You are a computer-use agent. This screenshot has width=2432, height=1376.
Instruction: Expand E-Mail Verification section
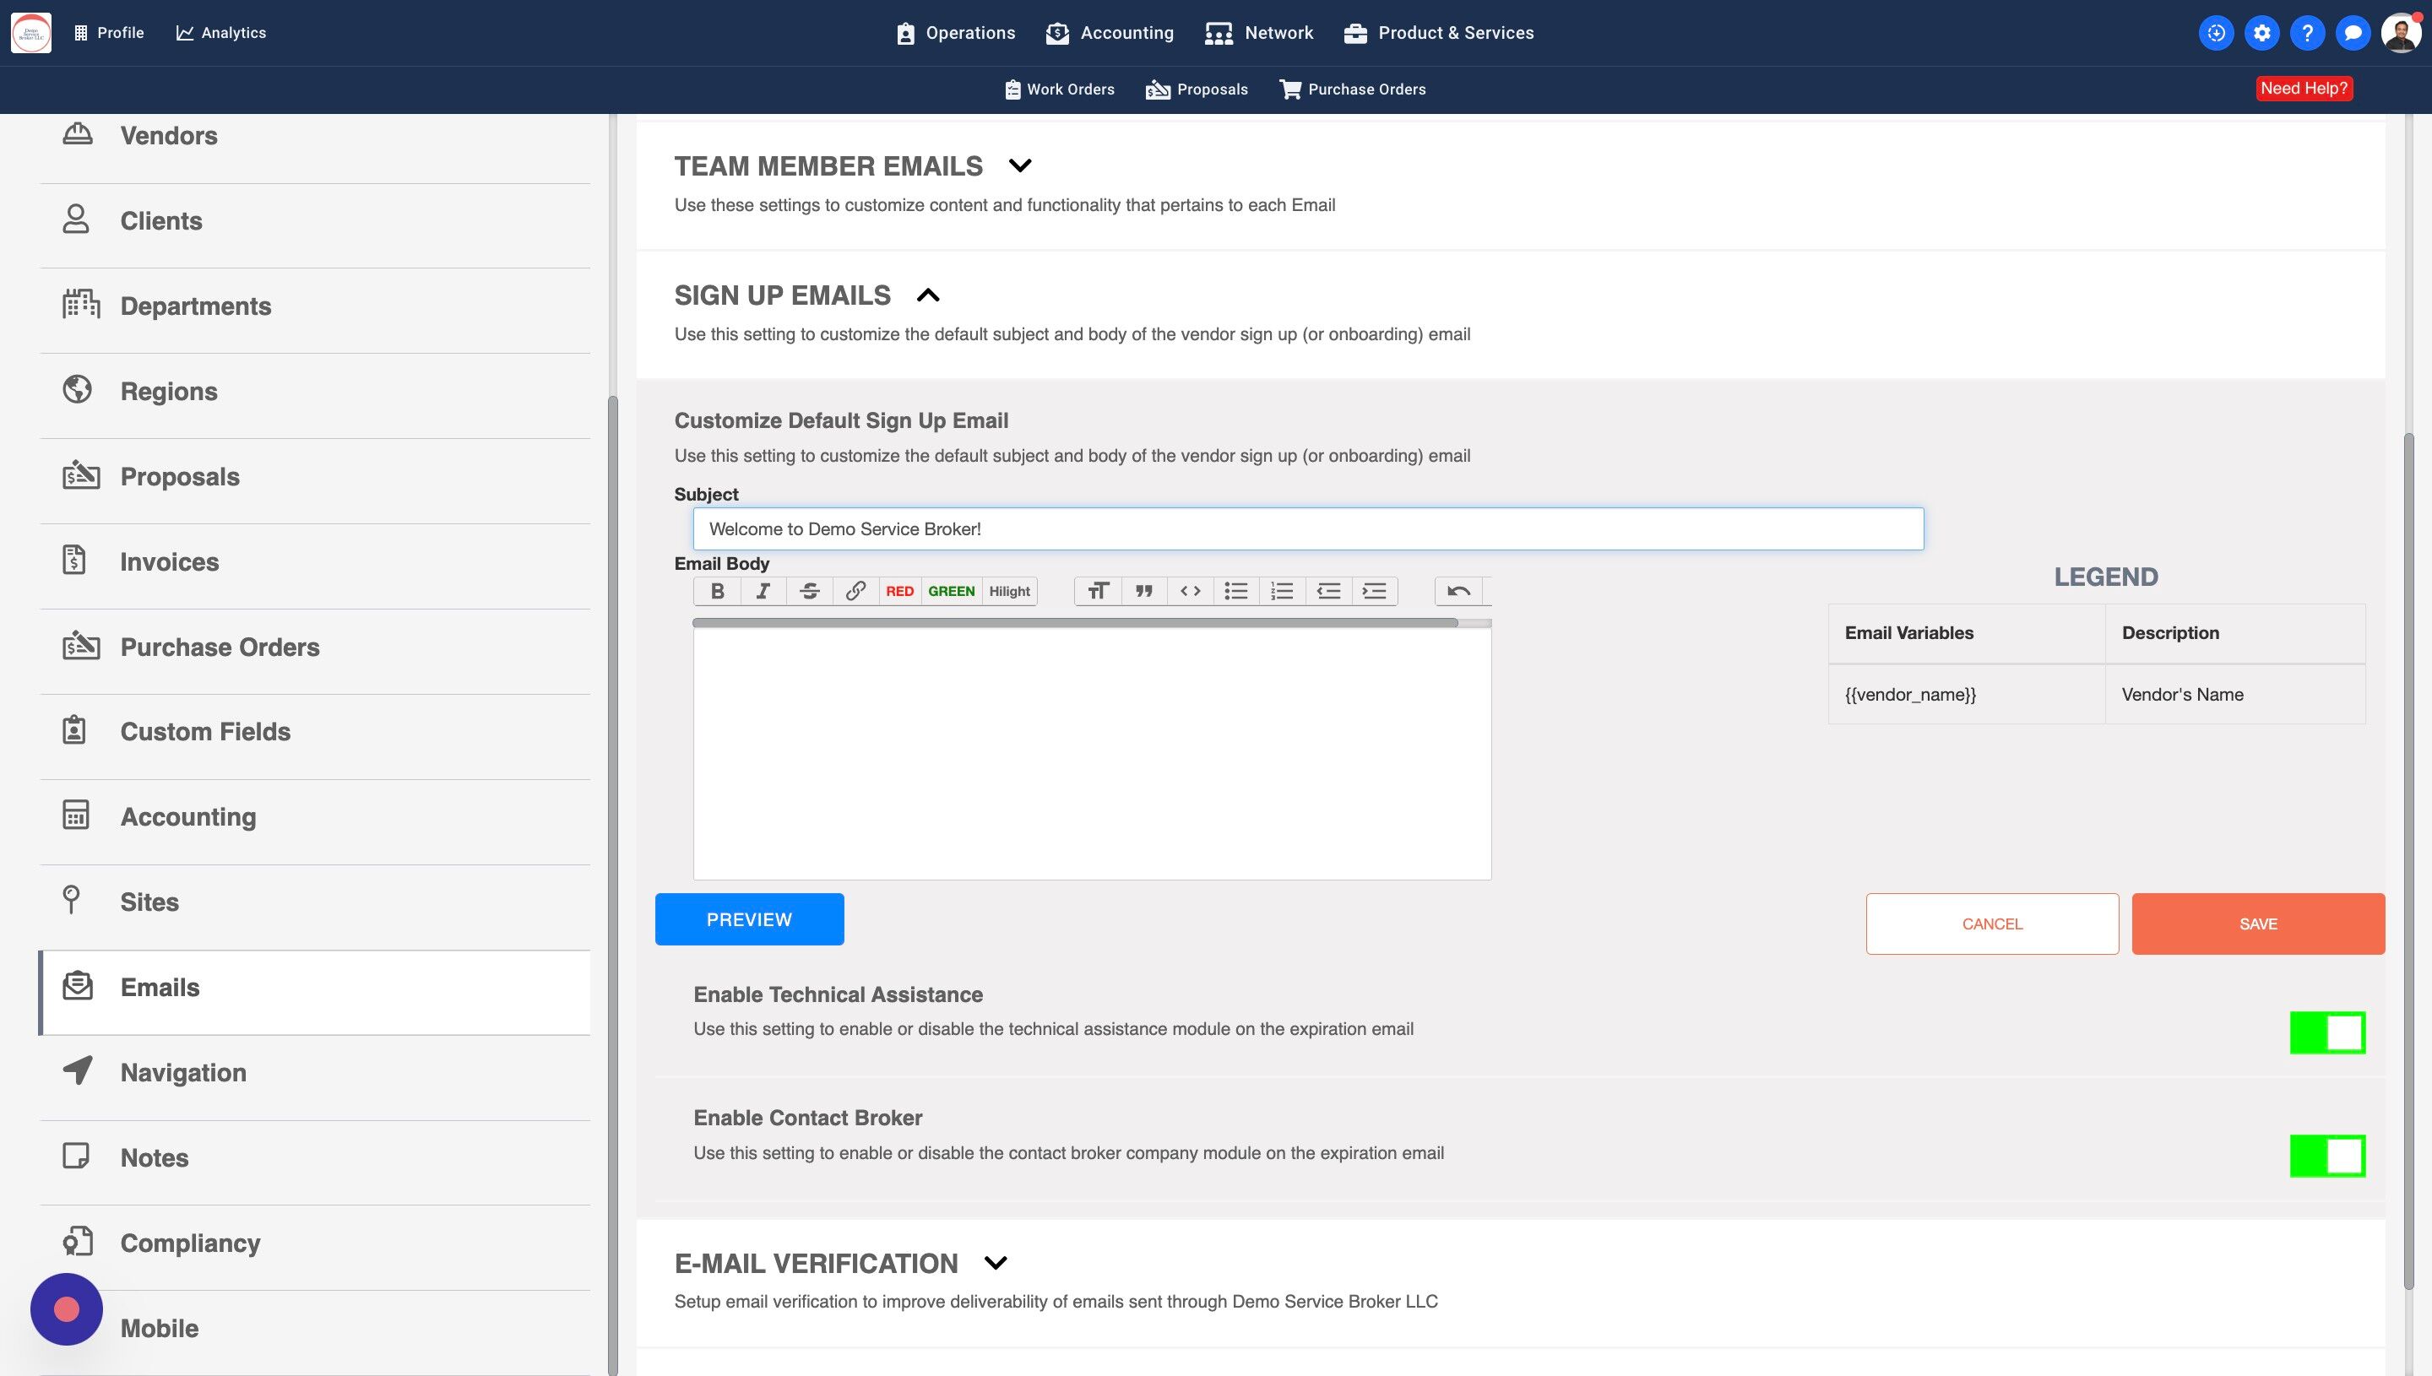[996, 1264]
